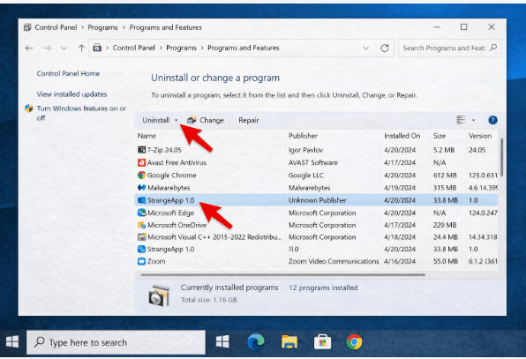This screenshot has height=359, width=526.
Task: Open recent locations dropdown chevron
Action: pyautogui.click(x=64, y=49)
